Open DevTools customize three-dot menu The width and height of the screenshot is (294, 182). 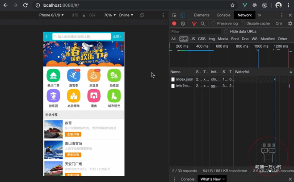coord(281,15)
